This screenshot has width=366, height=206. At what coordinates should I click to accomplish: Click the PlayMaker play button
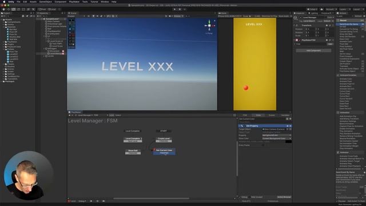pos(91,201)
